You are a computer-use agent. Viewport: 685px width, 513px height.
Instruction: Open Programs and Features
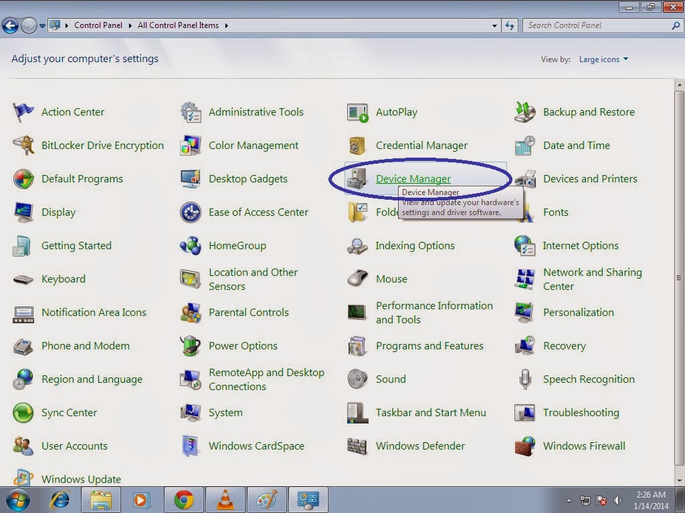coord(430,345)
